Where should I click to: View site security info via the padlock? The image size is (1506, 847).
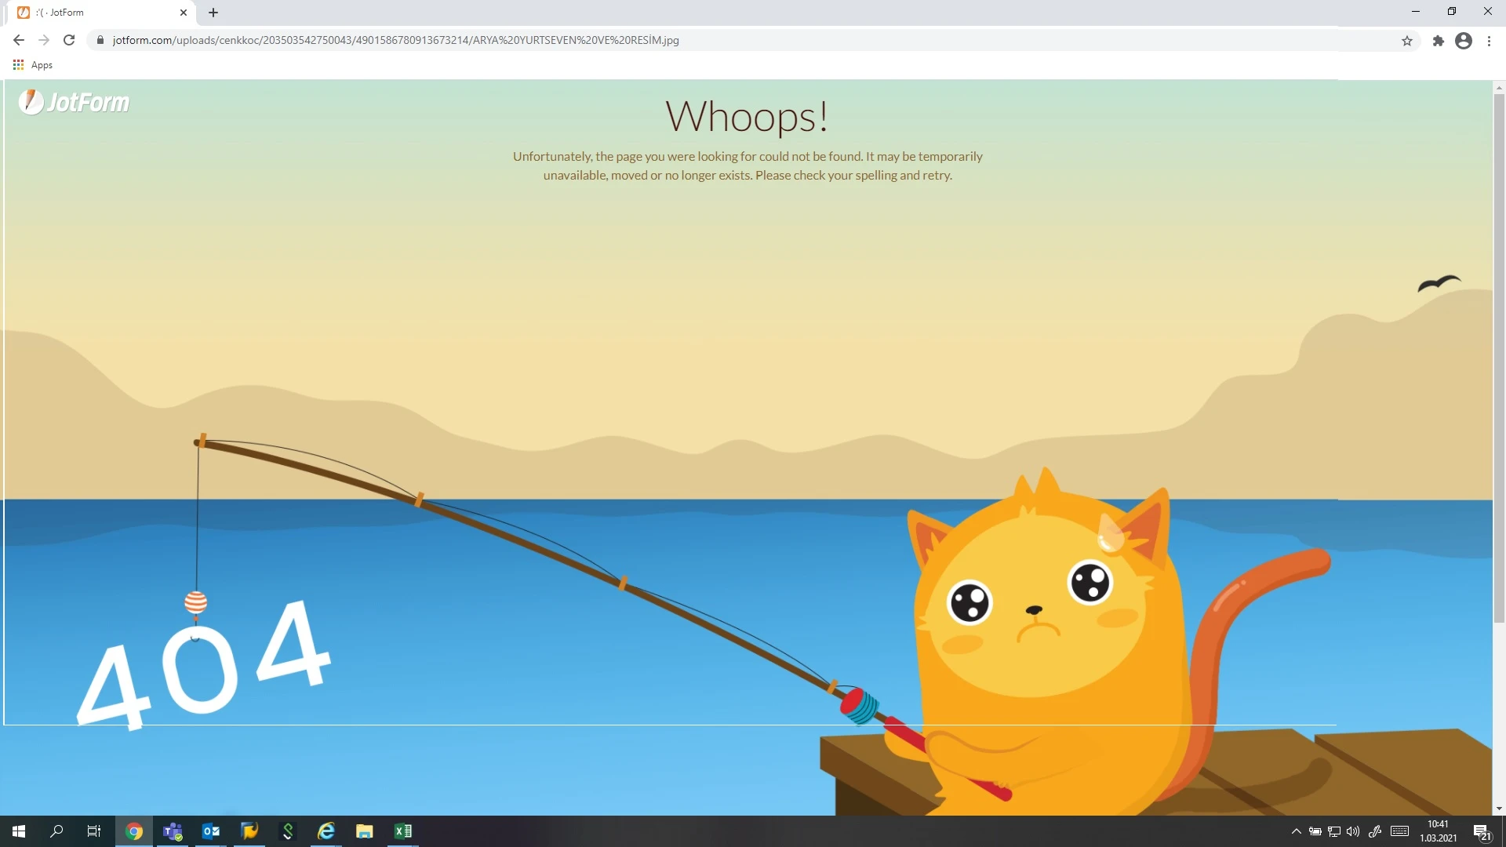pyautogui.click(x=100, y=40)
